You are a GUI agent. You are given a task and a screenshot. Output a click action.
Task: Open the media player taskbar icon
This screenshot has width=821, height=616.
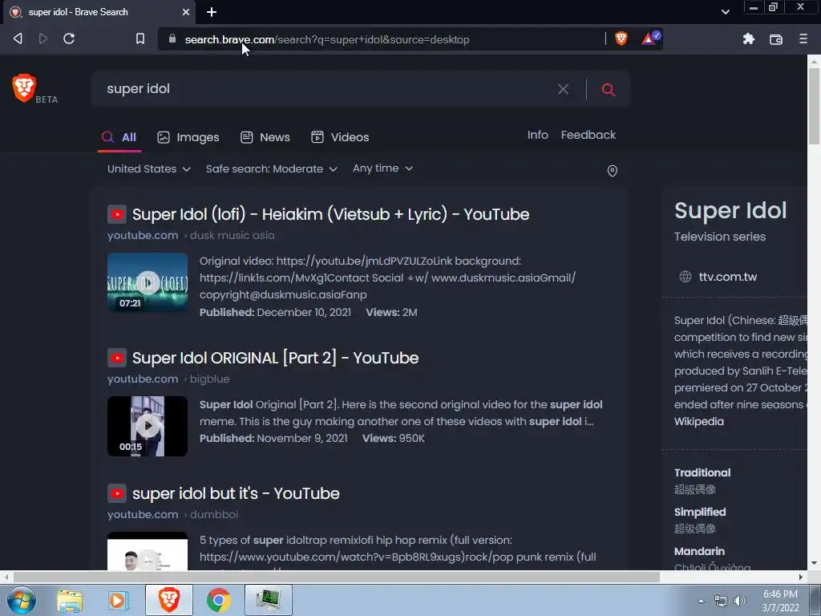click(x=119, y=600)
